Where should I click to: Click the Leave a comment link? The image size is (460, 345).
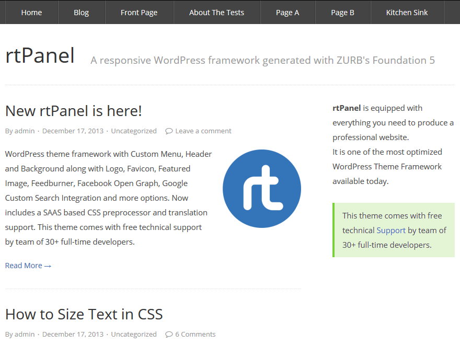point(203,130)
